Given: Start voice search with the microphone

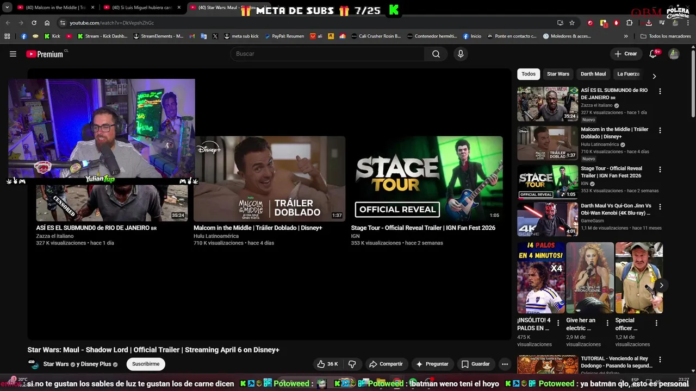Looking at the screenshot, I should coord(461,54).
